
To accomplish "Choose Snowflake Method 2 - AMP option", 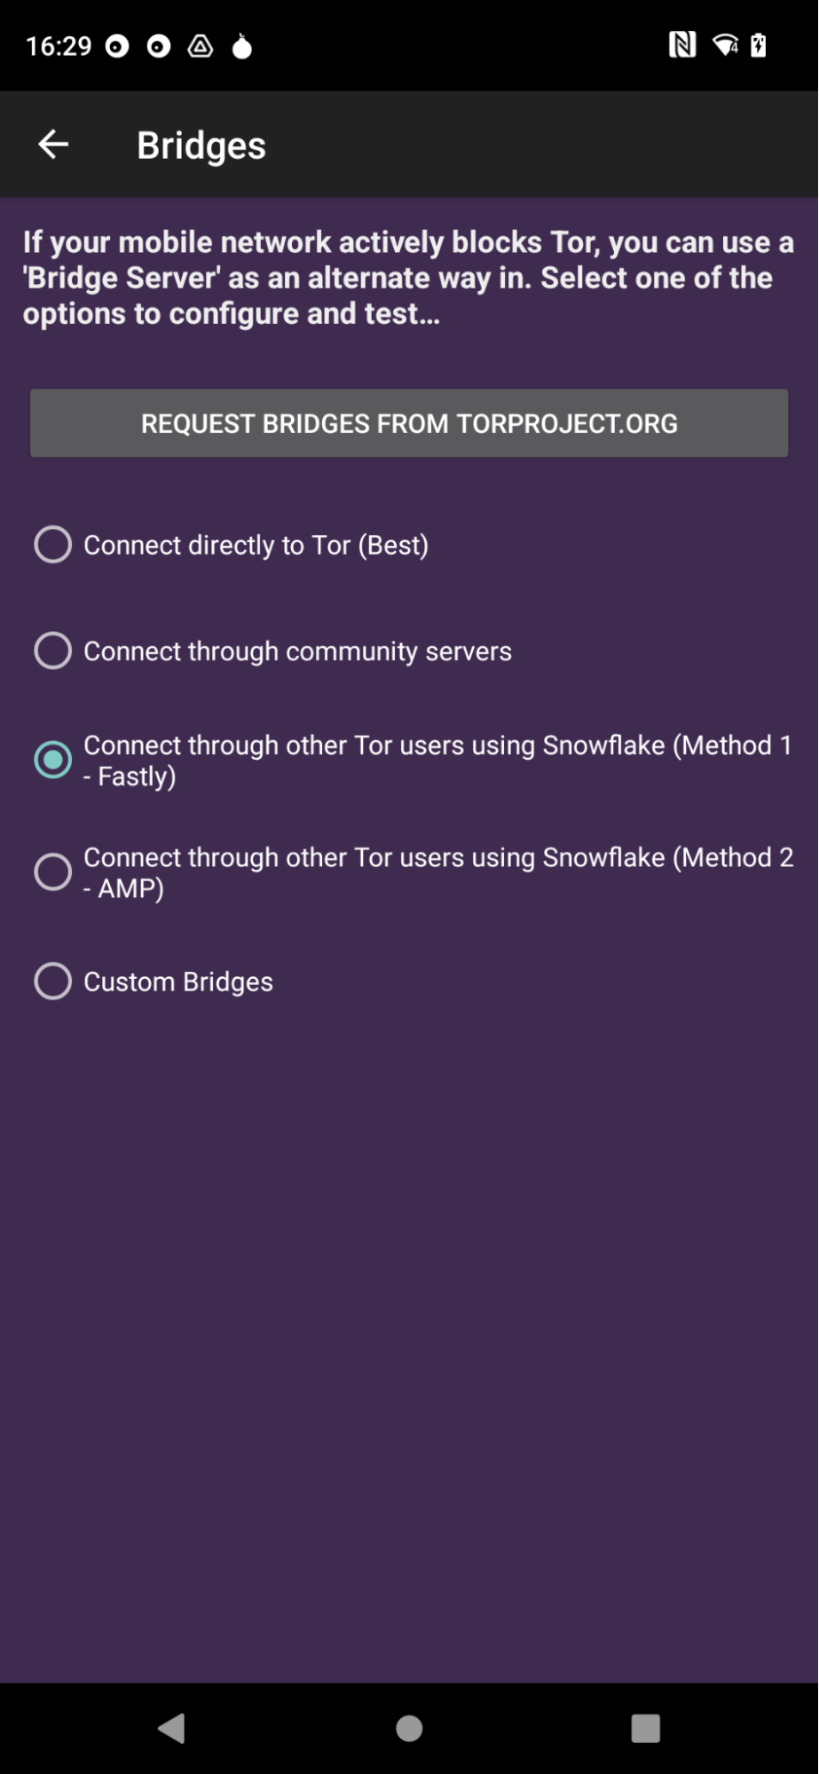I will coord(53,872).
